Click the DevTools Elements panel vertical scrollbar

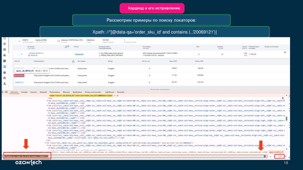pos(286,118)
